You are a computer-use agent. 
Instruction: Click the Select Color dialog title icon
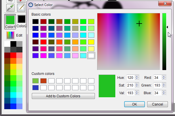(31, 5)
